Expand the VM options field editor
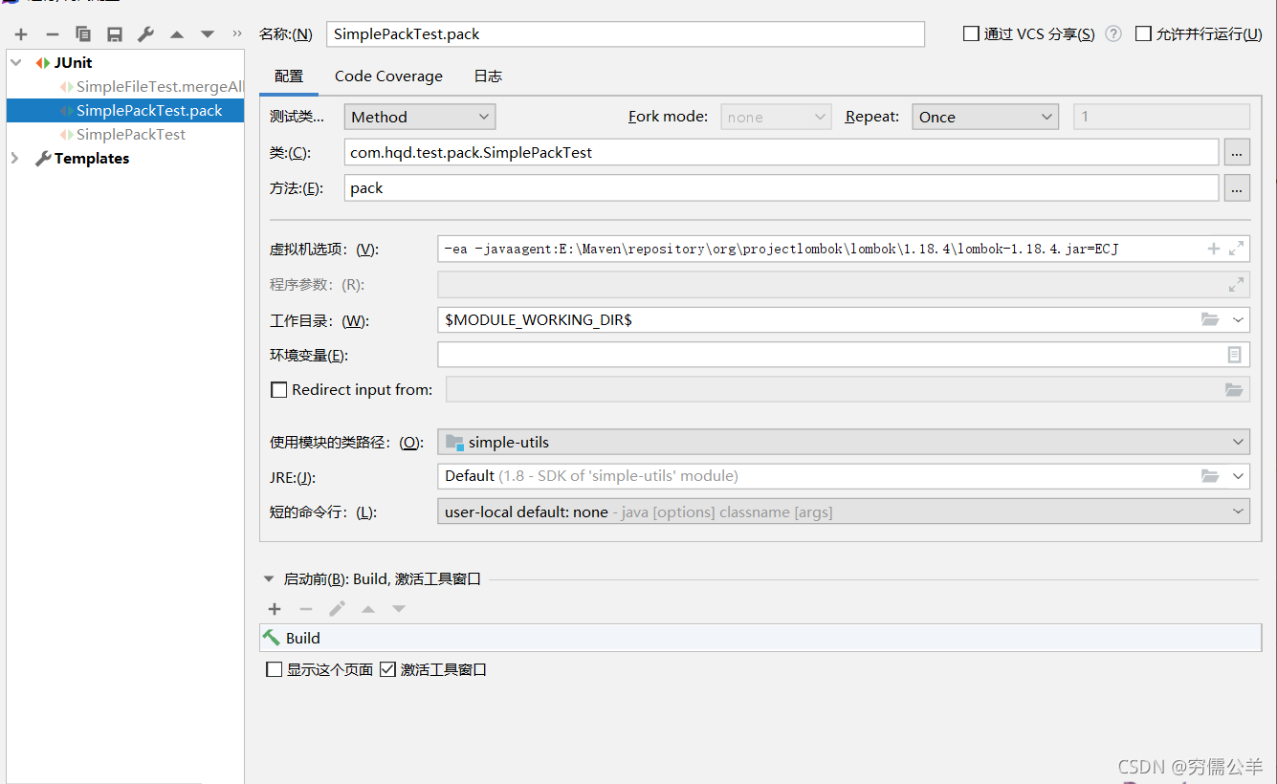This screenshot has width=1277, height=784. [x=1236, y=249]
